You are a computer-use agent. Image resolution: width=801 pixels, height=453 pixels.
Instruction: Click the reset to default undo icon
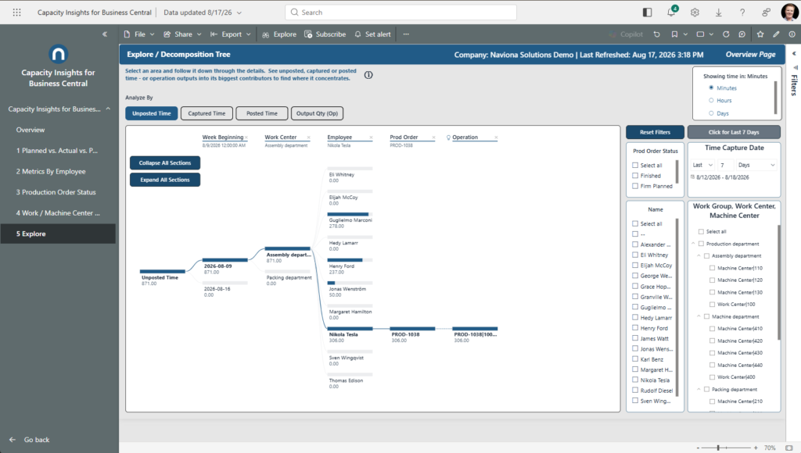657,34
